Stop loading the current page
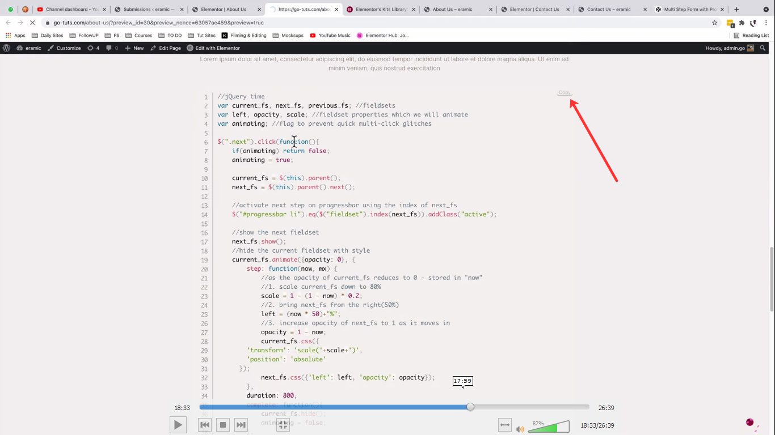The image size is (775, 435). pos(32,23)
